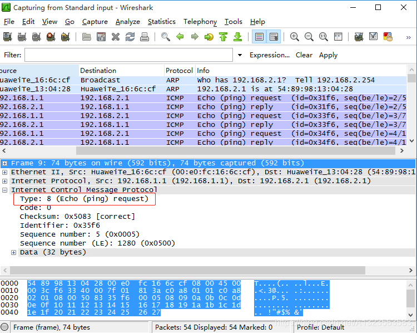Sort by Protocol column header
This screenshot has height=333, width=417.
[x=180, y=71]
